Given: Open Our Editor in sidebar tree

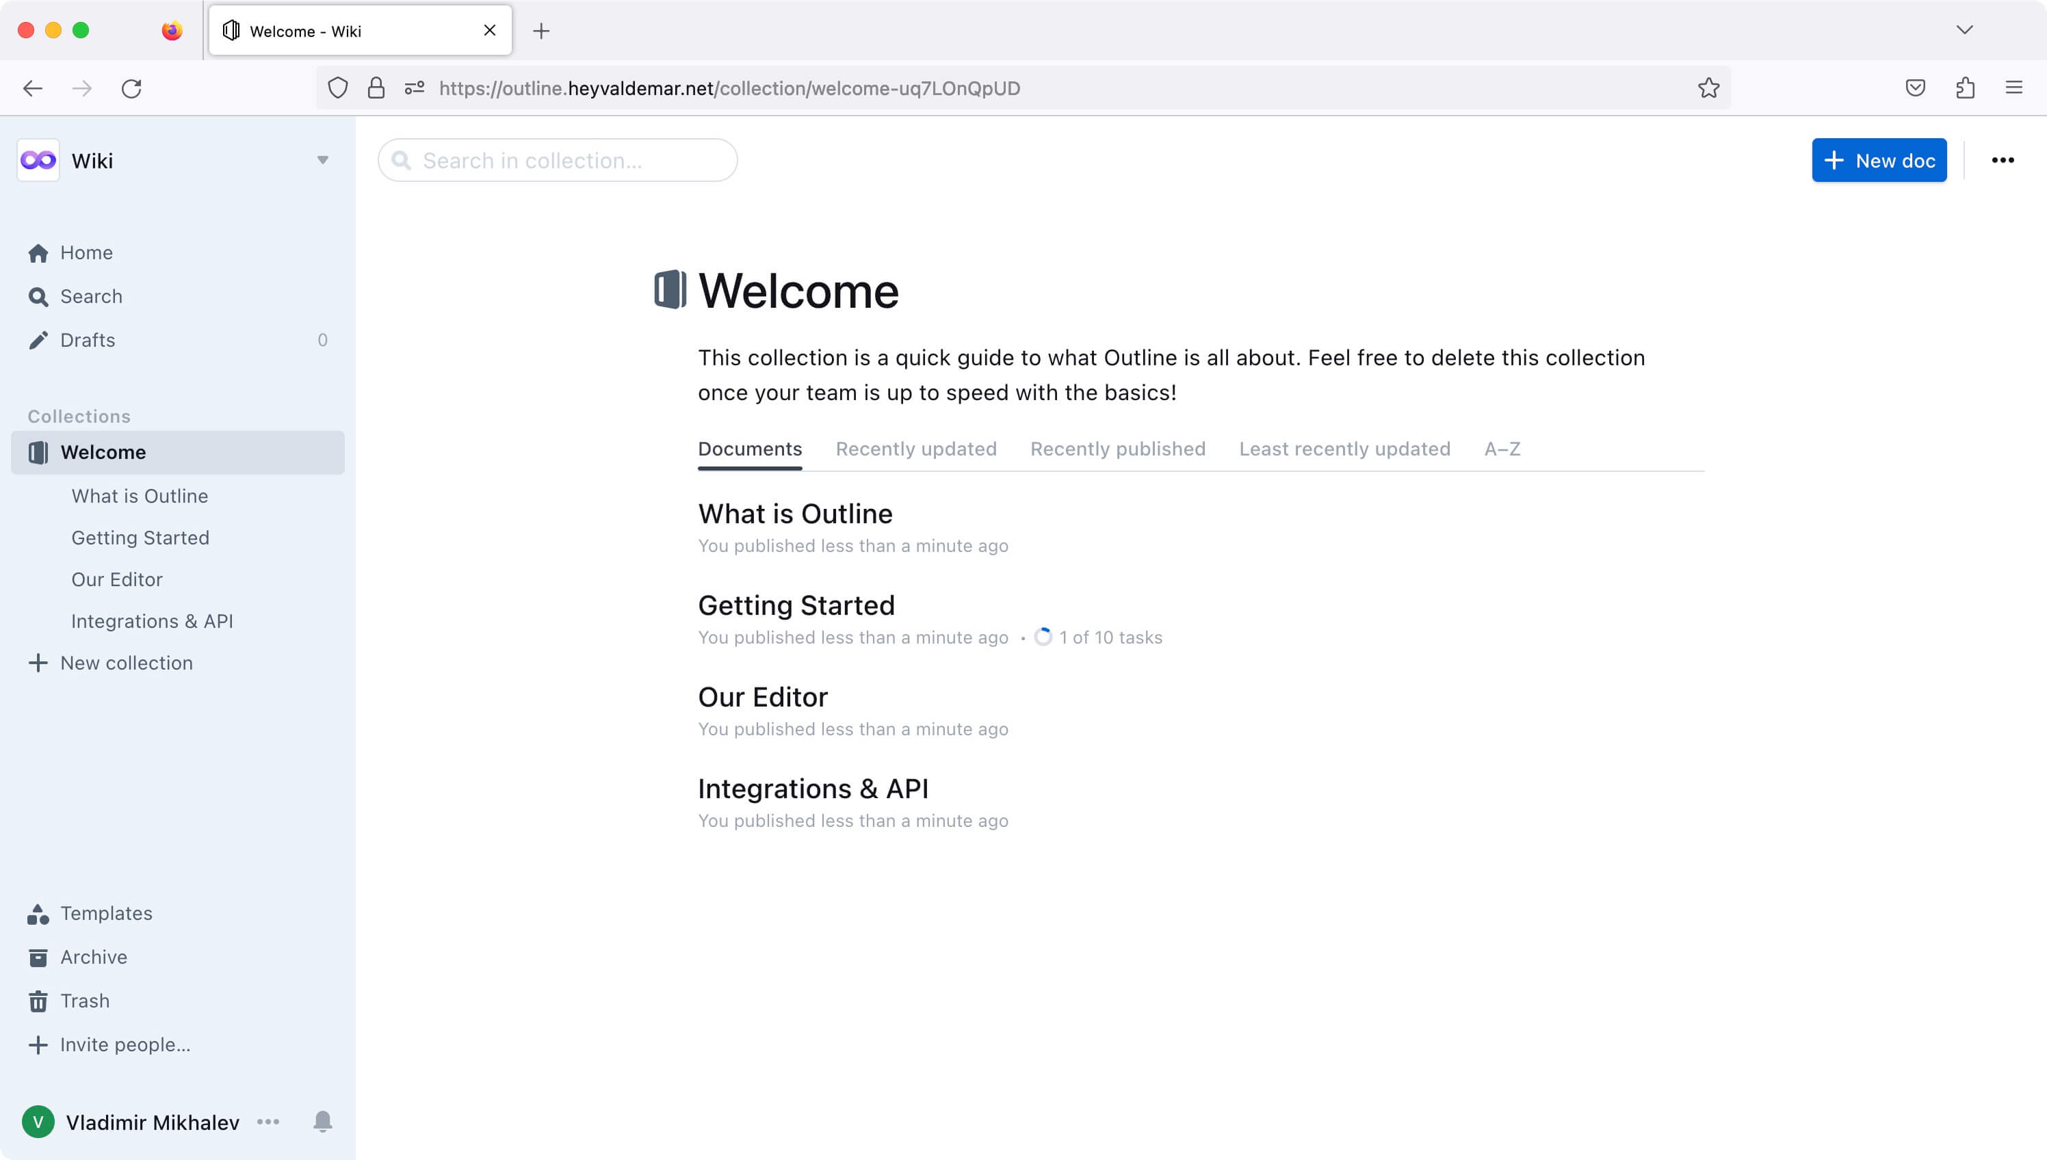Looking at the screenshot, I should (x=117, y=579).
